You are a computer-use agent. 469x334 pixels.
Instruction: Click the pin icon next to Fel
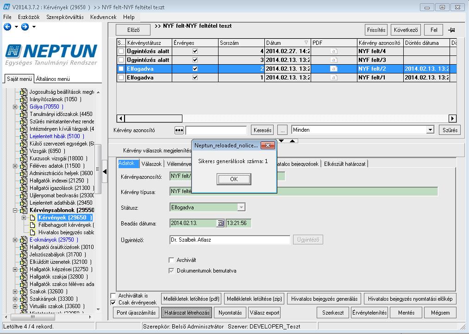(x=451, y=30)
